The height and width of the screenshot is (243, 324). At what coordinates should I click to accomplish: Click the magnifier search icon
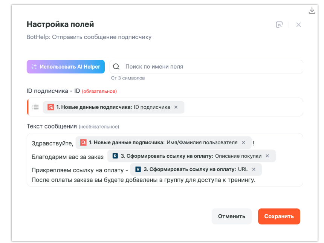(x=116, y=67)
